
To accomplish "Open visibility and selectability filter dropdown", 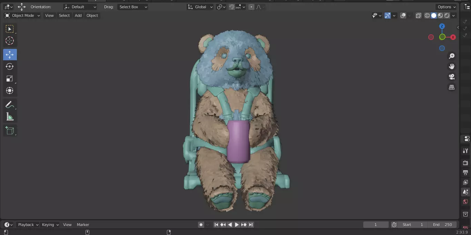I will point(377,15).
